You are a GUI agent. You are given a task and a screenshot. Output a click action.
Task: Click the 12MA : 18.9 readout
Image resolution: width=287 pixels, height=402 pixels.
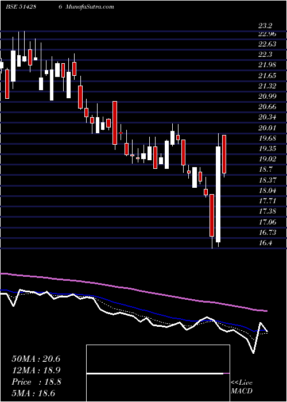[36, 370]
